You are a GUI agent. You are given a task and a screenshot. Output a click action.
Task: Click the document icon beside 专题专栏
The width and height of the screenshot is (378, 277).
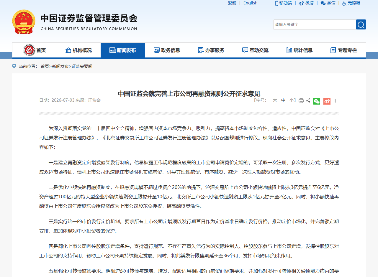333,50
